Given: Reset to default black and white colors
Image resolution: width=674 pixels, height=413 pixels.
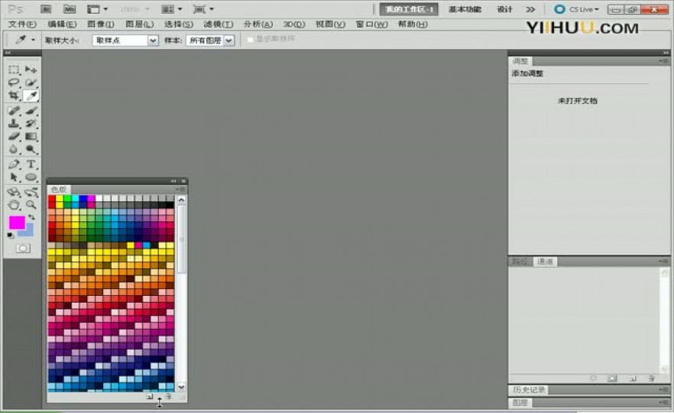Looking at the screenshot, I should coord(10,236).
